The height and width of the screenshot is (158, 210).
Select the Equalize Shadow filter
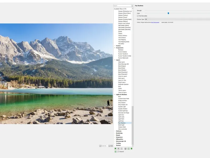click(123, 109)
